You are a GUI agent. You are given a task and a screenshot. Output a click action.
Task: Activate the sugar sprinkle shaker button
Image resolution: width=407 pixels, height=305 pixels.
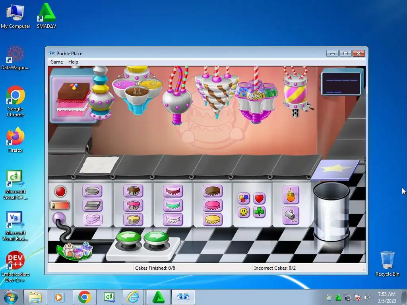tap(291, 216)
